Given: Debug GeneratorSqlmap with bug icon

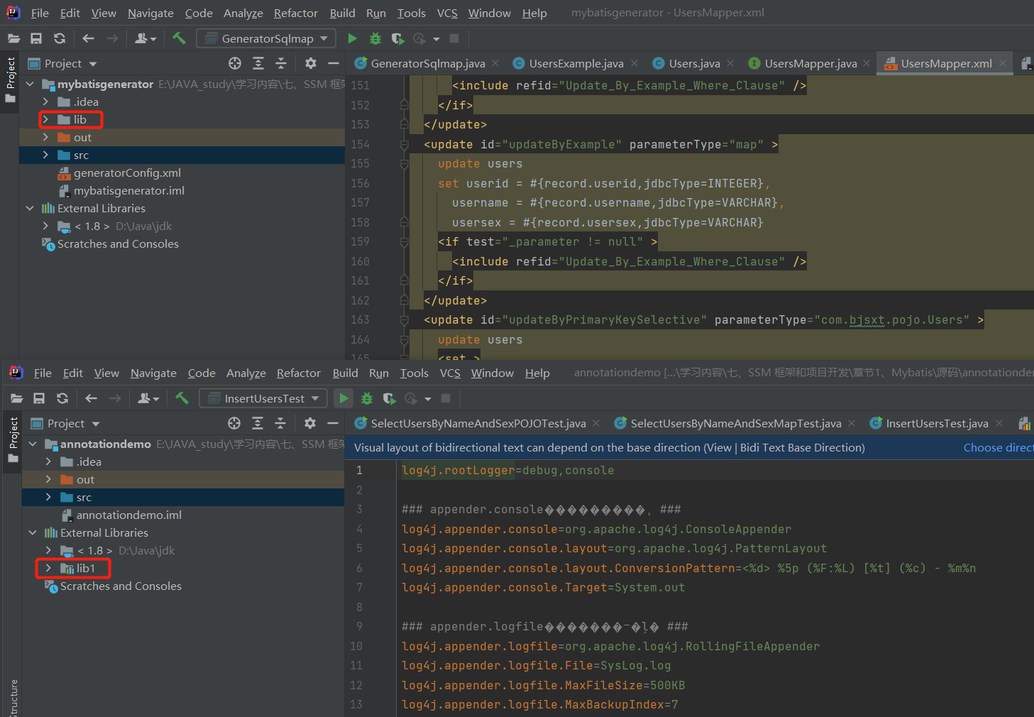Looking at the screenshot, I should (375, 38).
